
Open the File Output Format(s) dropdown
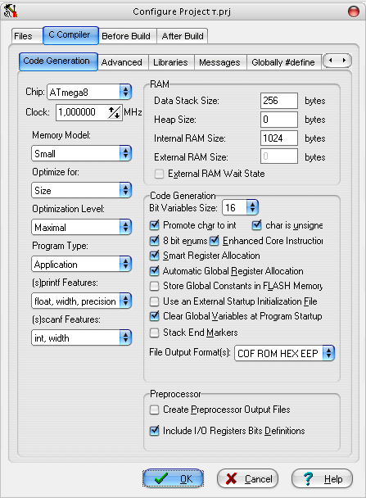tap(284, 353)
